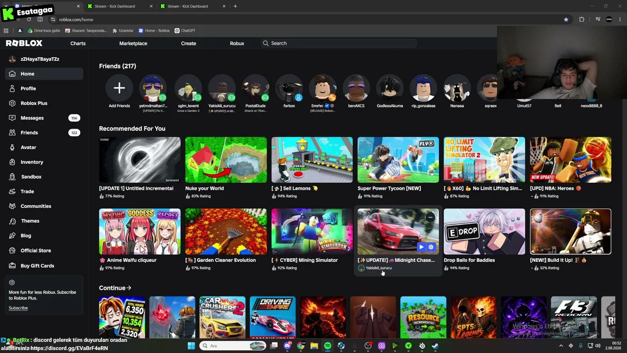Click the three-dot menu on Midnight Chase
Screen dimensions: 627x353
(x=430, y=217)
